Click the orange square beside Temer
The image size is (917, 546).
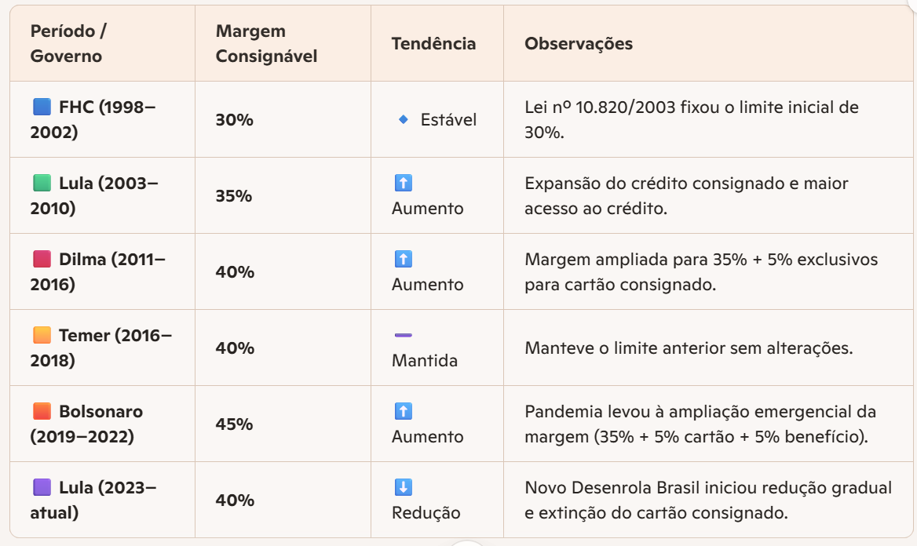point(42,335)
